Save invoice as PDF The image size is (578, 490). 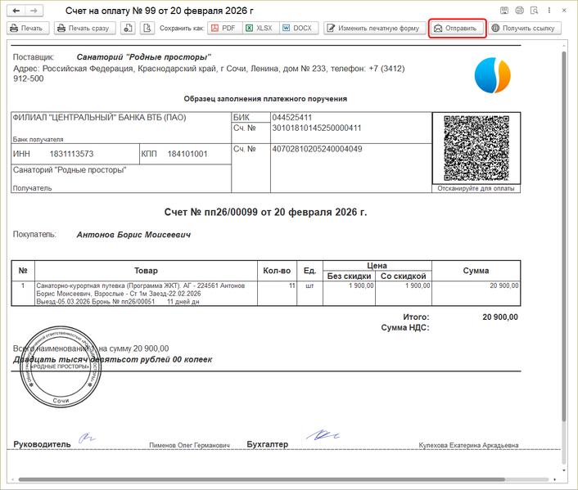pos(222,28)
